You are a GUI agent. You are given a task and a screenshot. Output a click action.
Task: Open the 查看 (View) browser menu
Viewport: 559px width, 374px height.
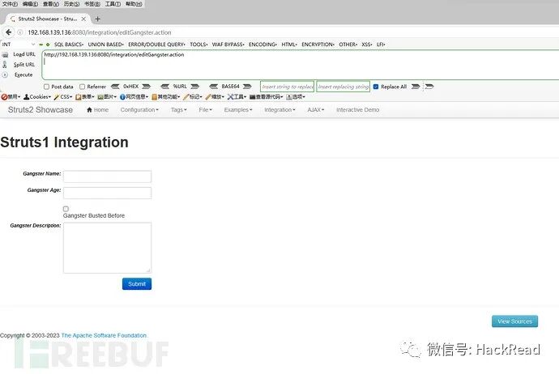point(51,4)
